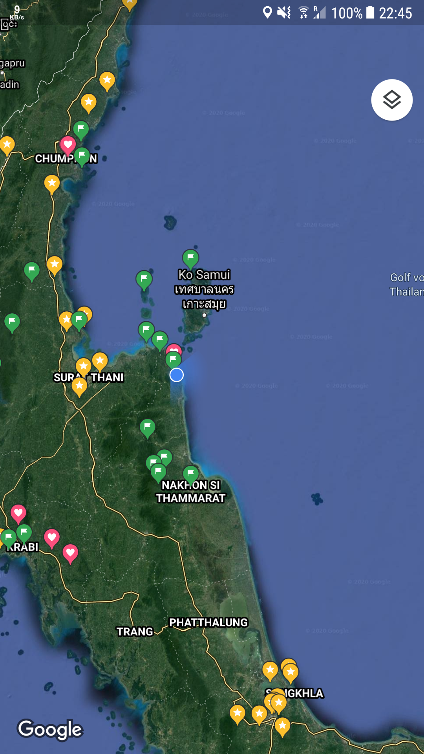The image size is (424, 754).
Task: Tap the green flag pin above Ko Samui label
Action: tap(190, 258)
